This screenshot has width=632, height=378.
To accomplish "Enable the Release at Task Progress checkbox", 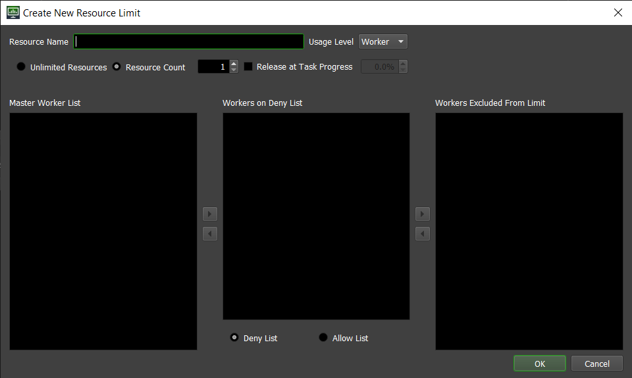I will click(248, 67).
